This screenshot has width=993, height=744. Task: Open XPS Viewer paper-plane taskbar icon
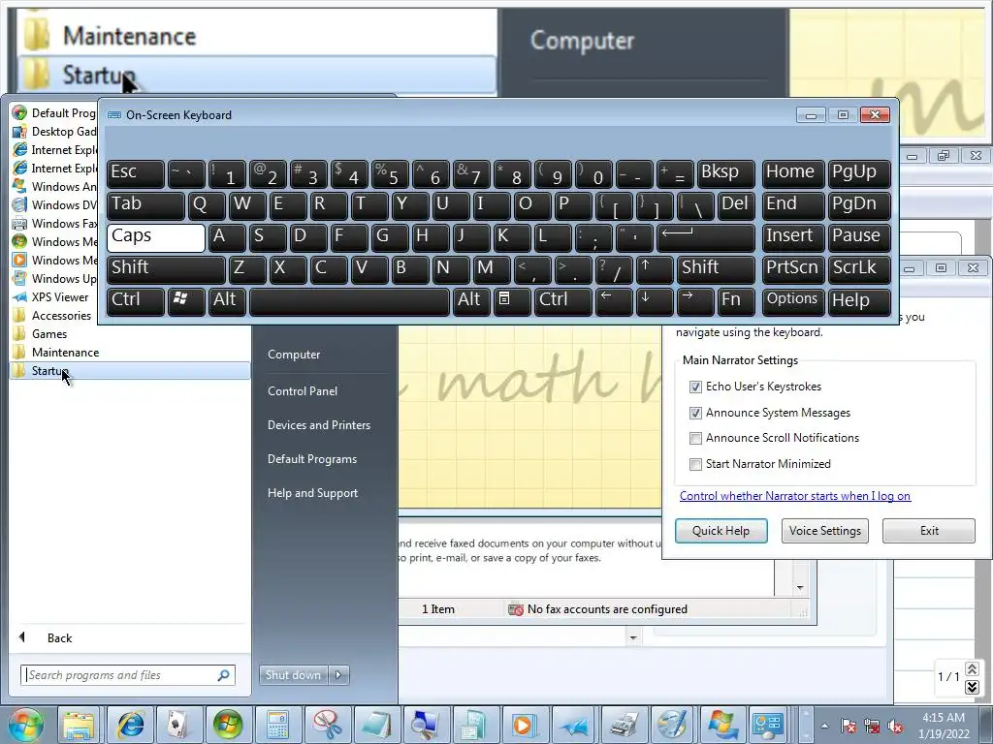click(x=574, y=725)
